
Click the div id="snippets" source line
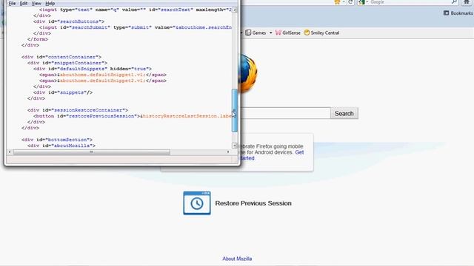coord(63,92)
